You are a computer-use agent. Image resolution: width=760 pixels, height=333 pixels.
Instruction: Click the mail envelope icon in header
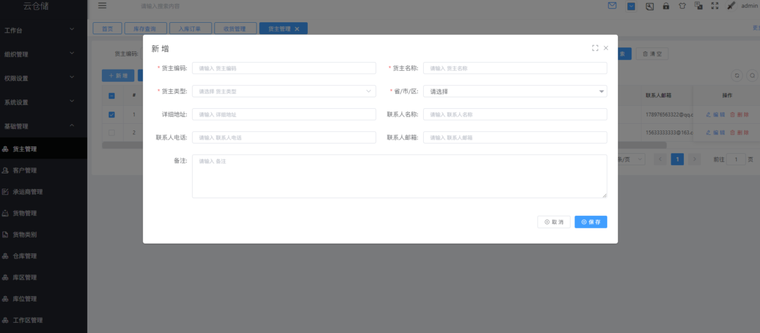click(x=612, y=6)
